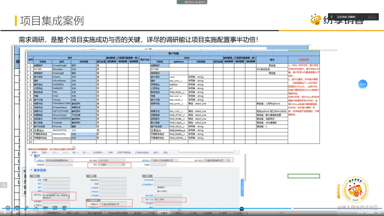Click the 发票抬头 input field

(x=113, y=204)
